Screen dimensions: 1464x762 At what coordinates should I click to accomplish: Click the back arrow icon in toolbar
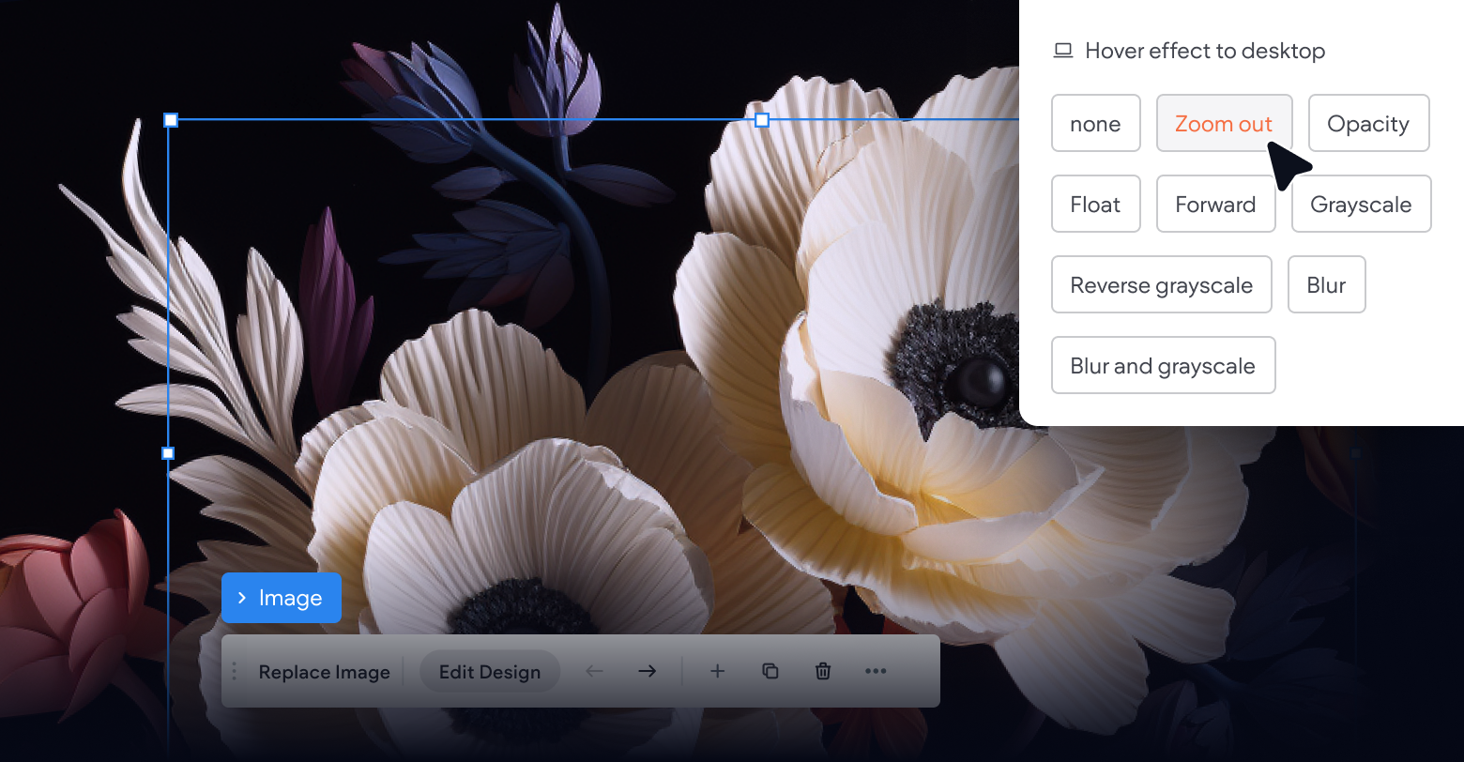[594, 671]
